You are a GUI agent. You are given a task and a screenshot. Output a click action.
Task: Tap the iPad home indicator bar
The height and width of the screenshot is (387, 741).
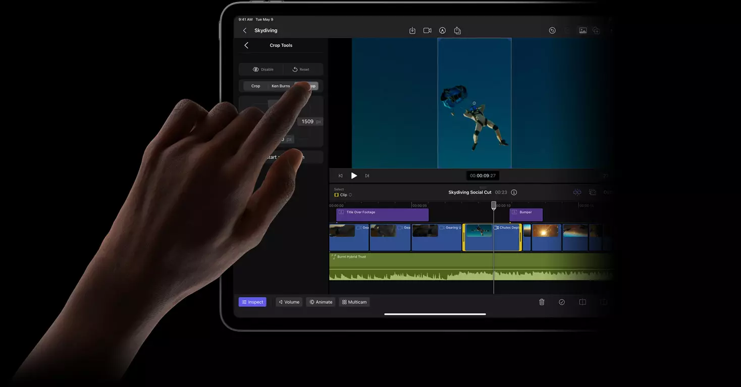(x=435, y=314)
